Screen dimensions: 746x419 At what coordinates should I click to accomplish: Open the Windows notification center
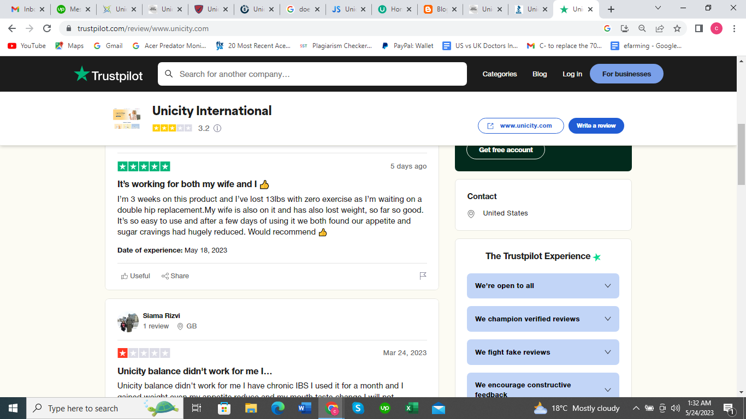(729, 408)
